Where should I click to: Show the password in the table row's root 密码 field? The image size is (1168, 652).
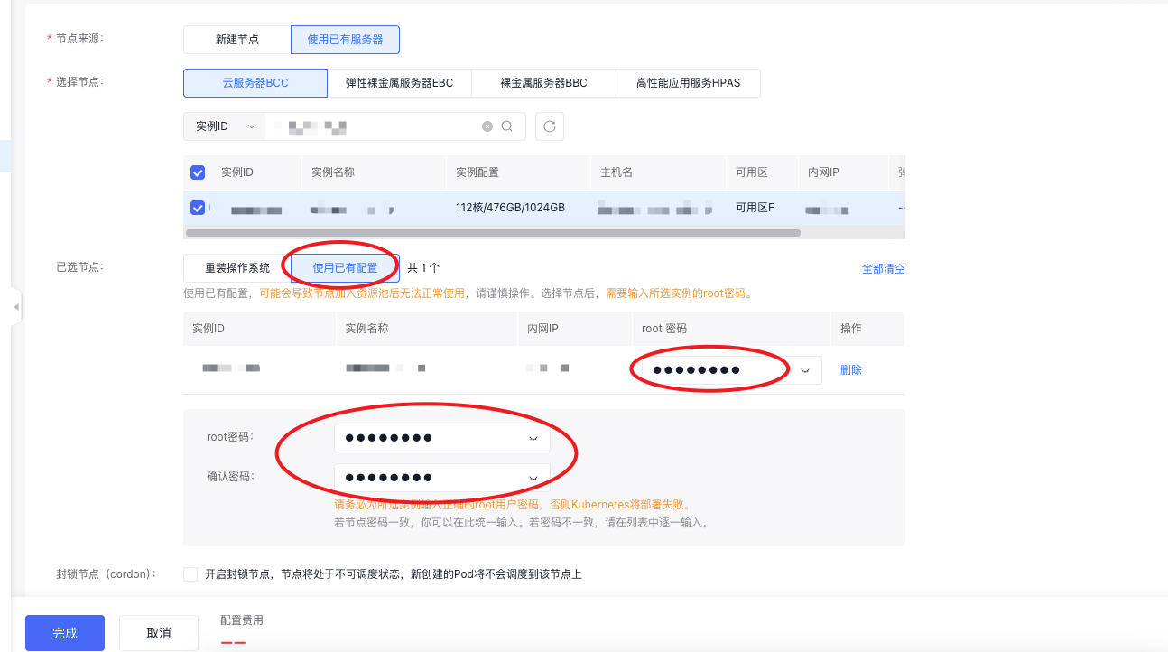804,370
